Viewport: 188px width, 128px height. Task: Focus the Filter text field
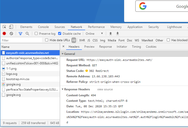[x=21, y=40]
